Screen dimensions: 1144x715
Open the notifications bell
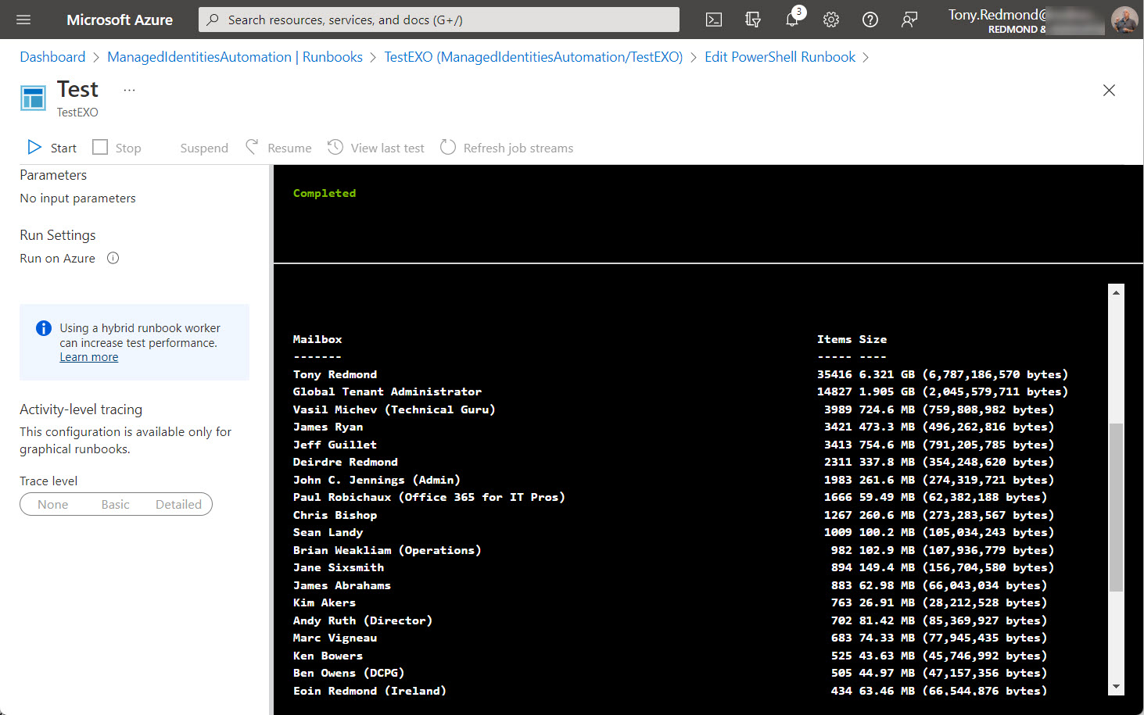coord(792,20)
